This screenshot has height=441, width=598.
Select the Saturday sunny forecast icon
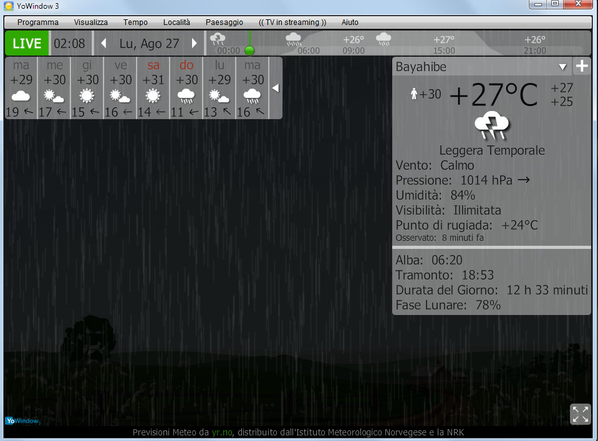[x=153, y=96]
